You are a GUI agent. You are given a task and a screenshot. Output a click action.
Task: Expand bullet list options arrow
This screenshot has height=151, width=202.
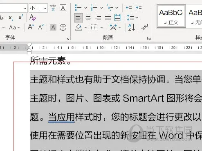click(x=85, y=8)
